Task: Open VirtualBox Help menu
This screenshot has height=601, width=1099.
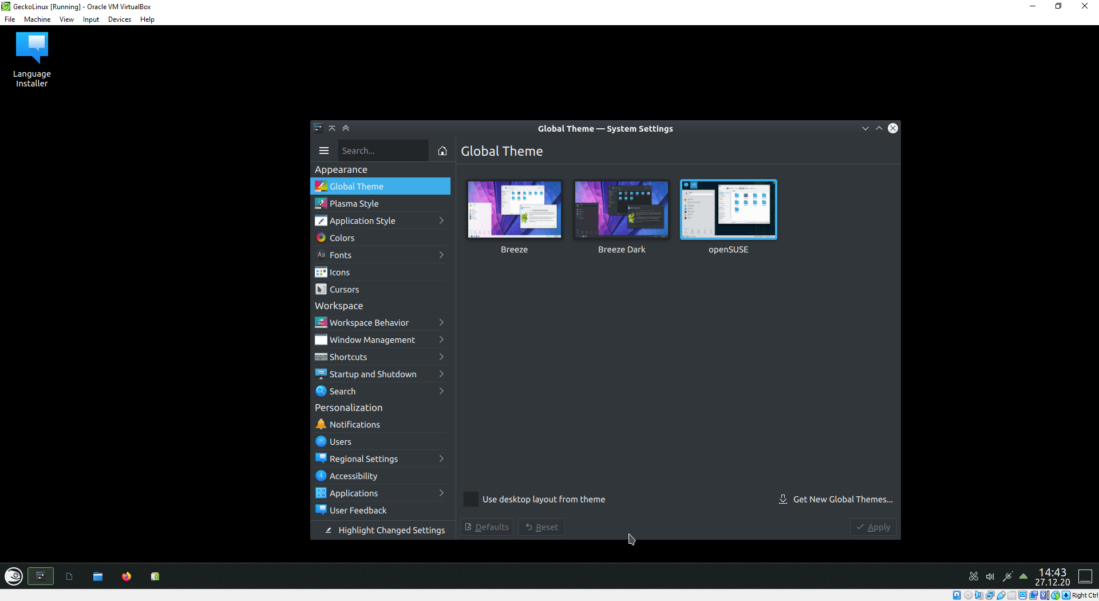Action: (x=147, y=19)
